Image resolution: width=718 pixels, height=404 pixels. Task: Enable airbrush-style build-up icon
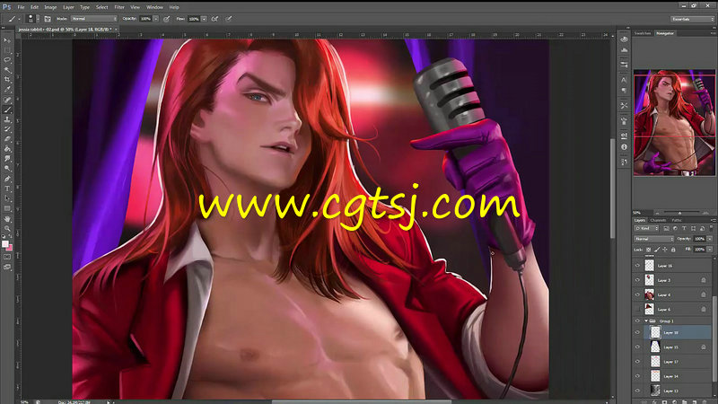click(215, 19)
